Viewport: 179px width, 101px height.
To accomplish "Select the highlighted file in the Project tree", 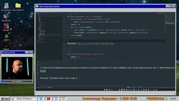I will [x=50, y=35].
